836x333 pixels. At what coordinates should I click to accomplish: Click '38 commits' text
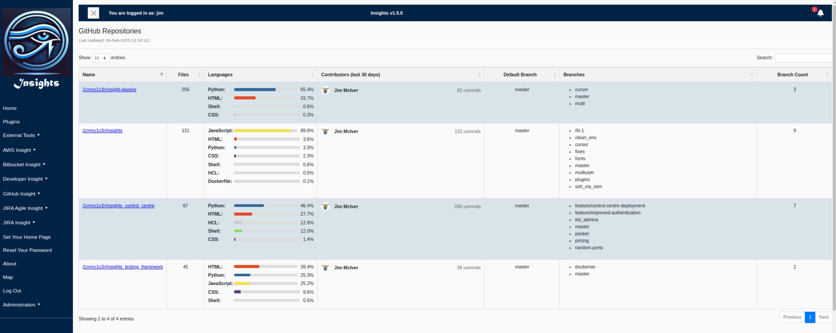pyautogui.click(x=468, y=268)
